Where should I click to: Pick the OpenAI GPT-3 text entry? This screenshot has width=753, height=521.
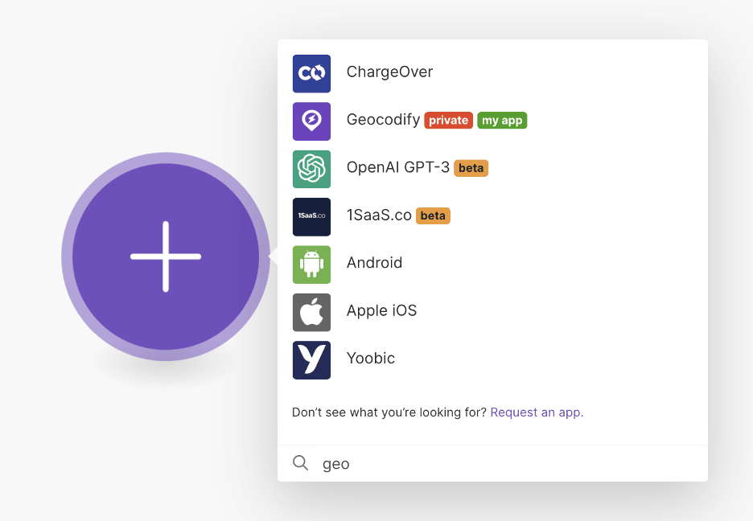pos(398,167)
